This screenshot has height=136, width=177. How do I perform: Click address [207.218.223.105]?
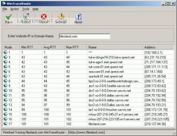(157, 119)
